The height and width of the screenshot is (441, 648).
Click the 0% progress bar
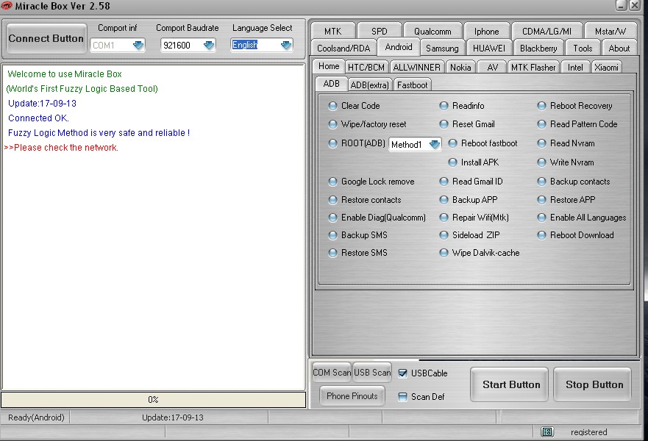[x=153, y=400]
